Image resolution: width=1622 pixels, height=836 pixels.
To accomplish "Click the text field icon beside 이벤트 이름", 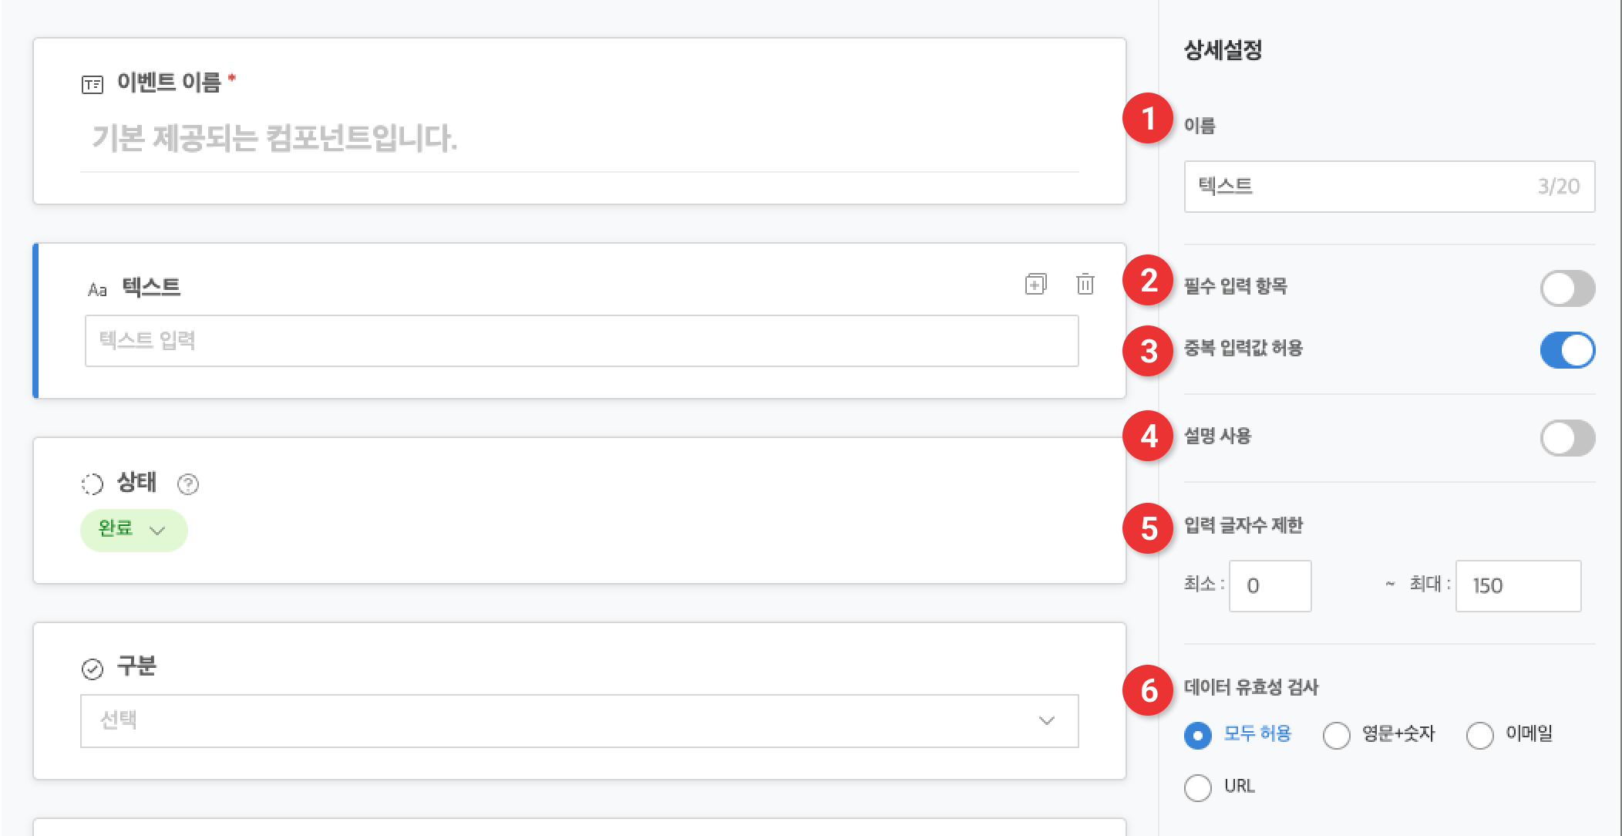I will 93,84.
